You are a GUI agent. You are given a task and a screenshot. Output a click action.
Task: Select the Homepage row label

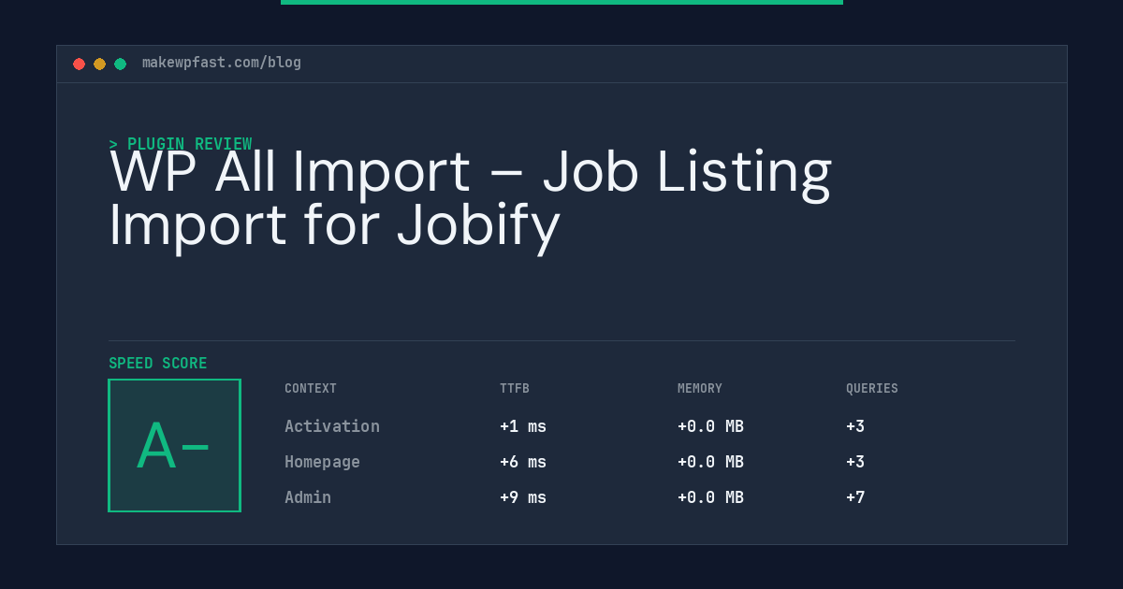pos(322,462)
